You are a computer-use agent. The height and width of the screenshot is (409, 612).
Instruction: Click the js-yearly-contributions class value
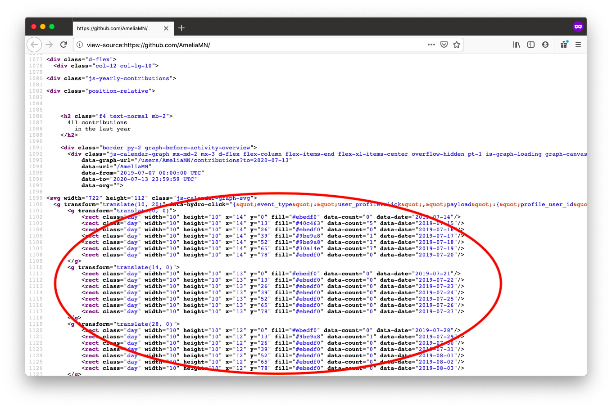[128, 78]
